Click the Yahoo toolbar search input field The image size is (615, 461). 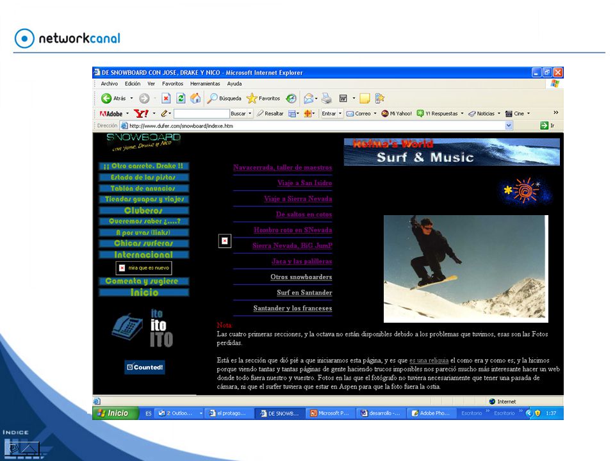tap(202, 114)
